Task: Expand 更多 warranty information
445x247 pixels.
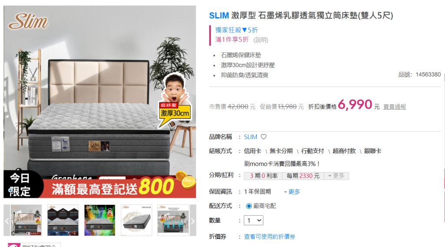Action: coord(292,192)
